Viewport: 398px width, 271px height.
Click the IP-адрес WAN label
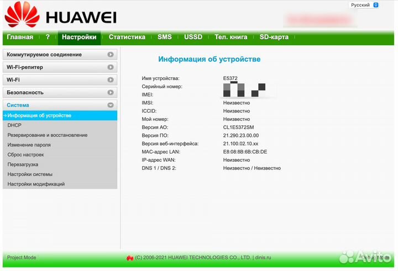159,160
